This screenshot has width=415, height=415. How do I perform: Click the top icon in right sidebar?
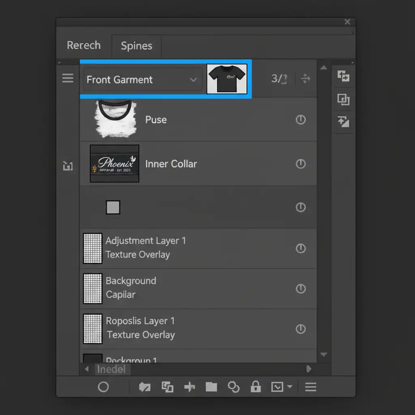click(x=343, y=76)
